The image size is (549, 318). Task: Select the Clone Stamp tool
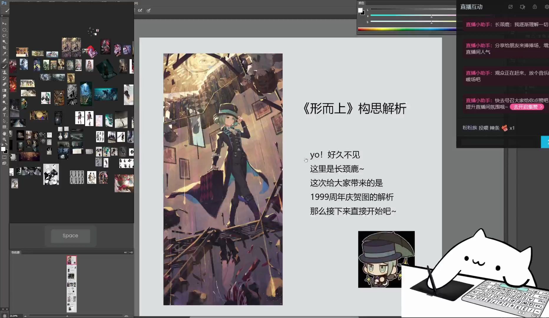pos(4,72)
